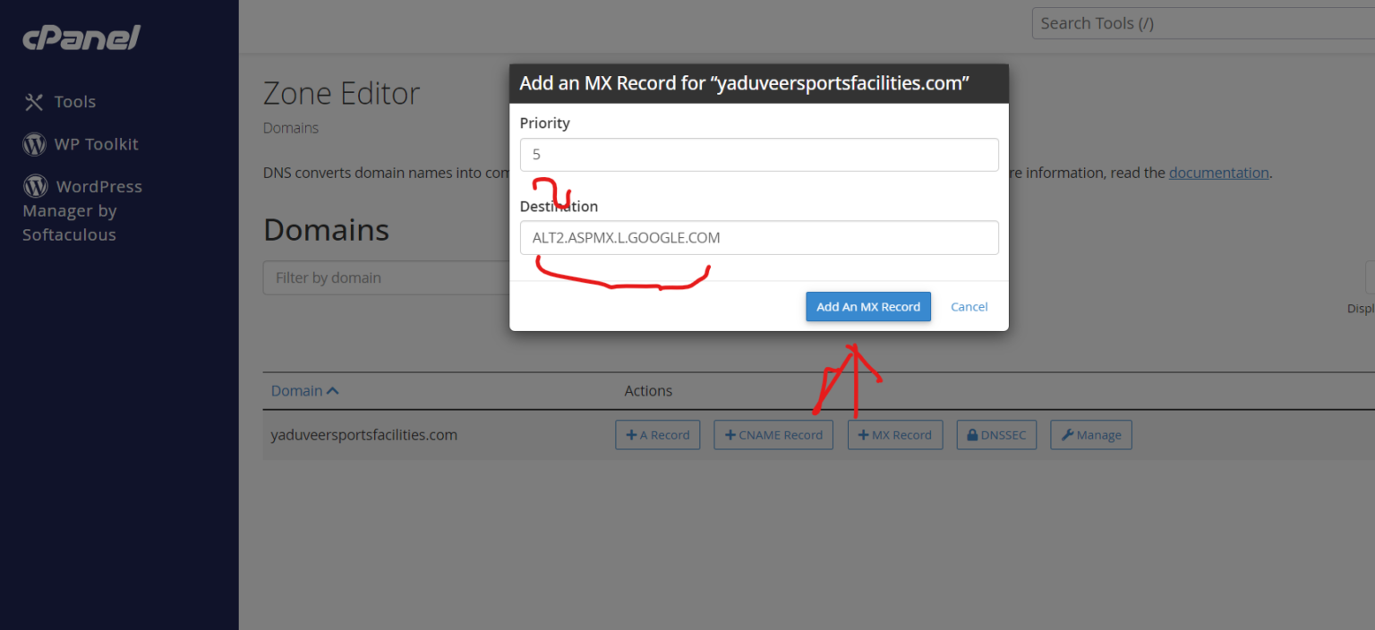
Task: Select WP Toolkit from the sidebar
Action: click(x=97, y=143)
